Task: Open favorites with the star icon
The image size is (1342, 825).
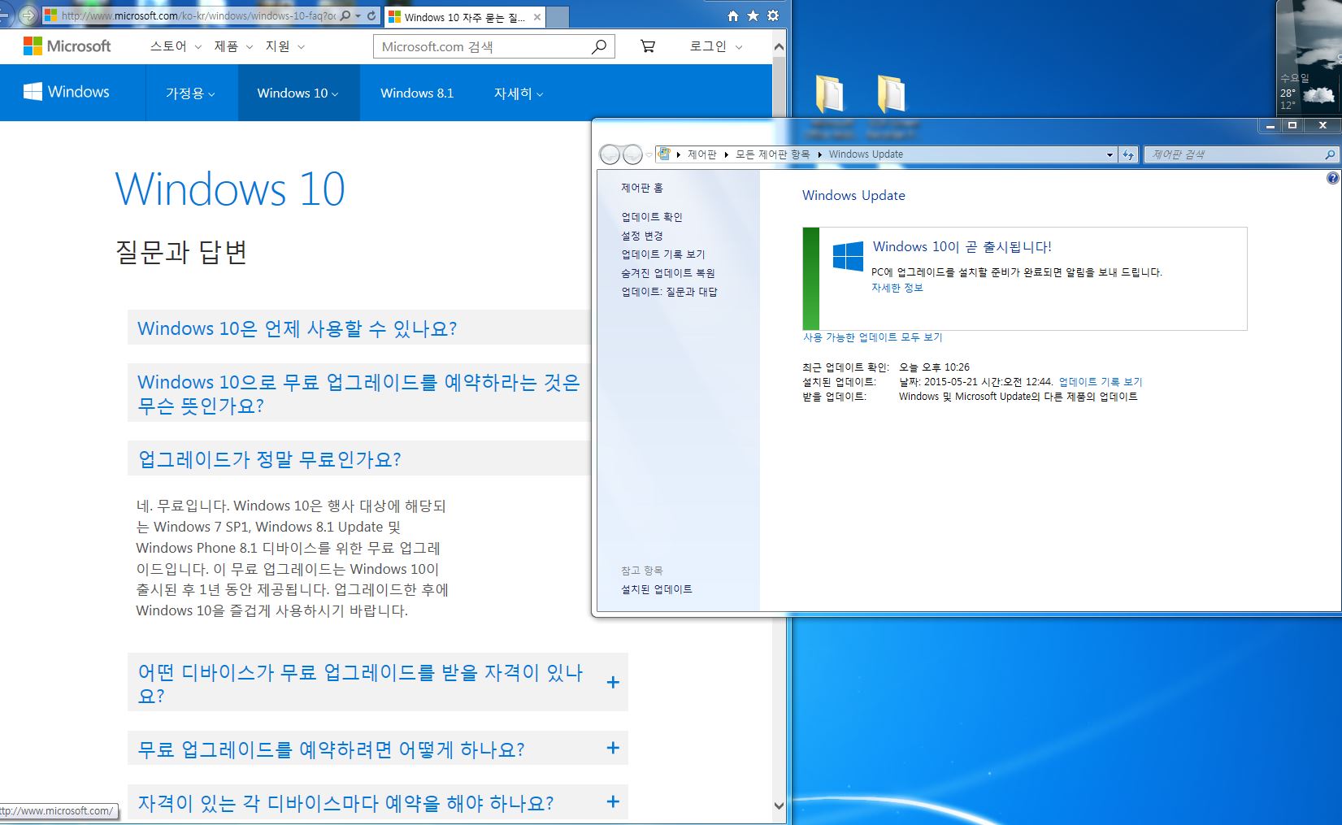Action: point(753,15)
